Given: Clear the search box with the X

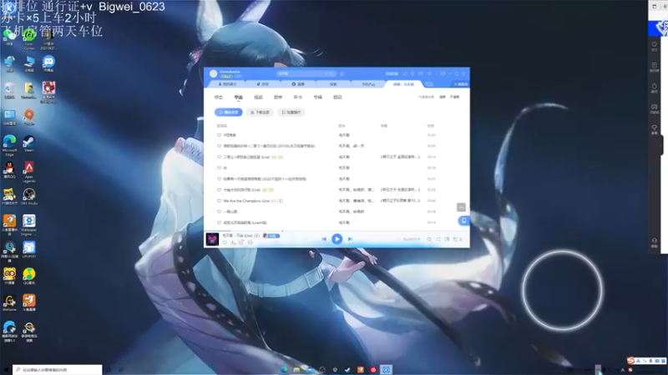Looking at the screenshot, I should (326, 73).
